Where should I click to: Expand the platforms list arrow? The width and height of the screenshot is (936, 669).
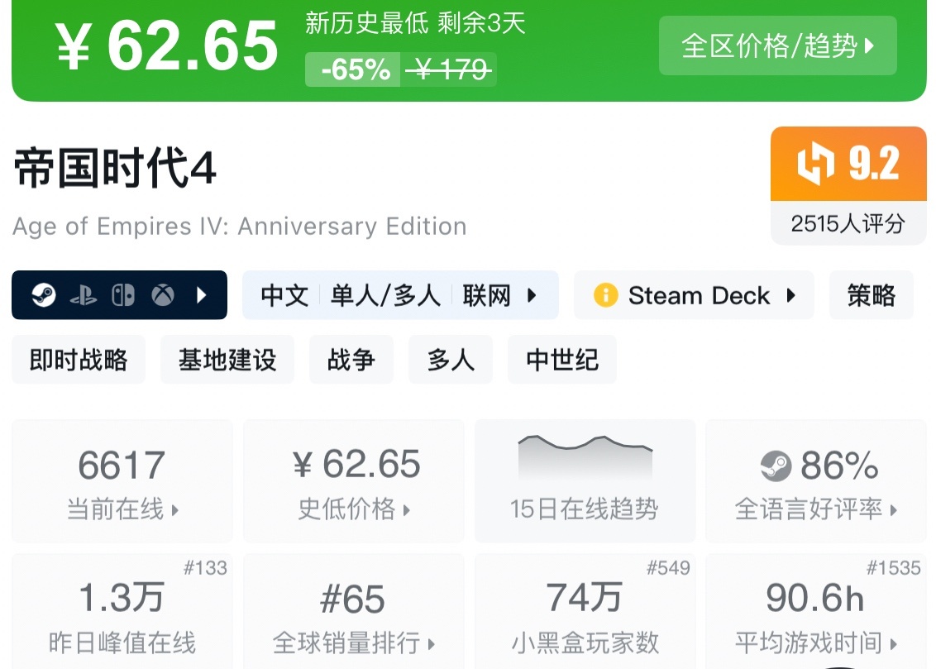(x=202, y=295)
